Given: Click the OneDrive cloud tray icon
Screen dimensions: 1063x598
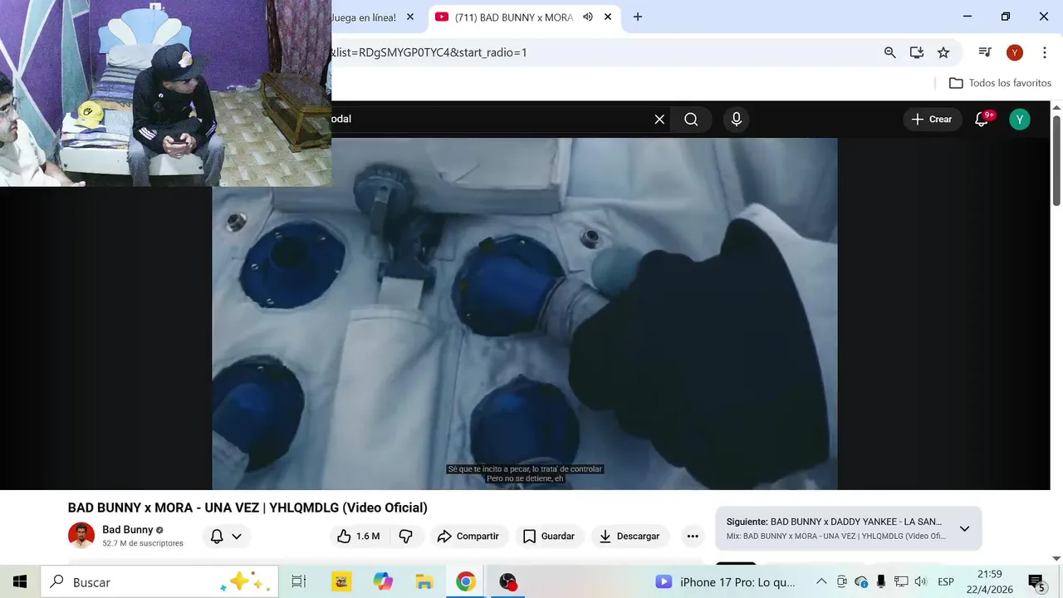Looking at the screenshot, I should click(x=861, y=581).
